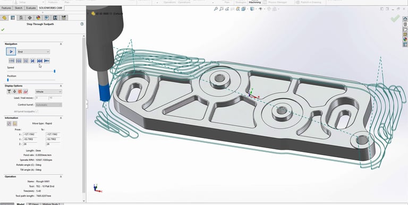Collapse the Display Options section

coord(61,86)
